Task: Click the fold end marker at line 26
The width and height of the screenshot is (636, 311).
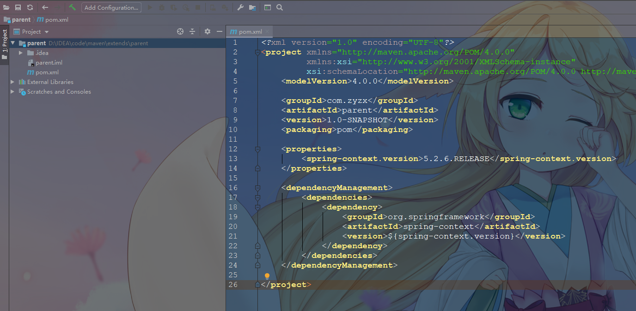Action: 257,285
